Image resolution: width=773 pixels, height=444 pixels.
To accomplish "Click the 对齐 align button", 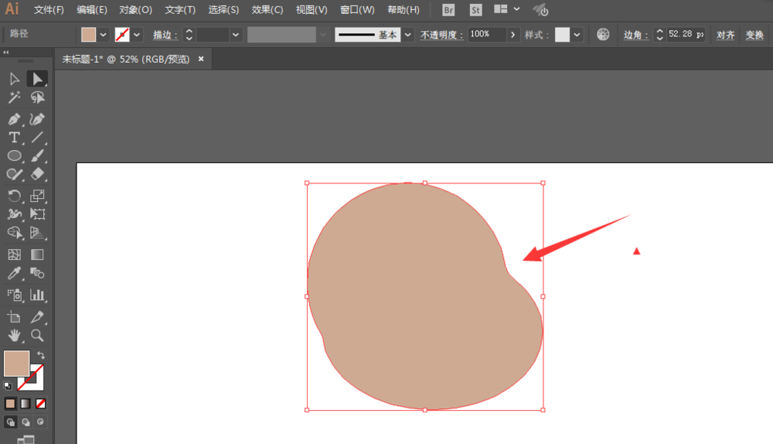I will click(725, 35).
